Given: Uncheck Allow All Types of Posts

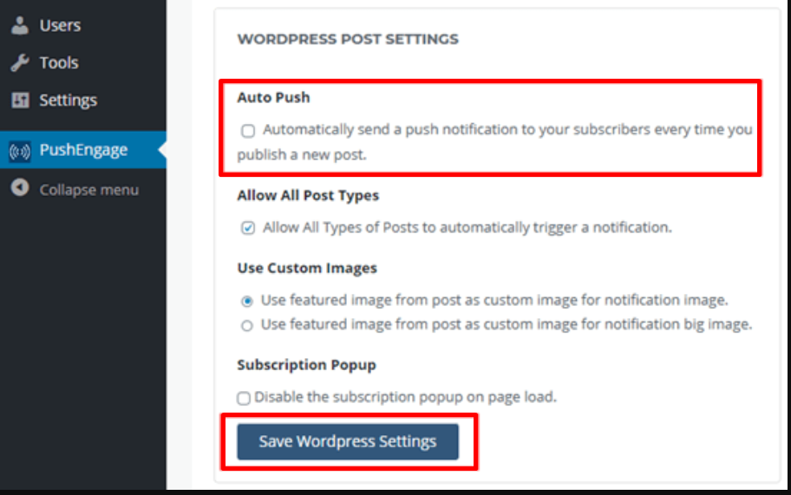Looking at the screenshot, I should (x=248, y=228).
